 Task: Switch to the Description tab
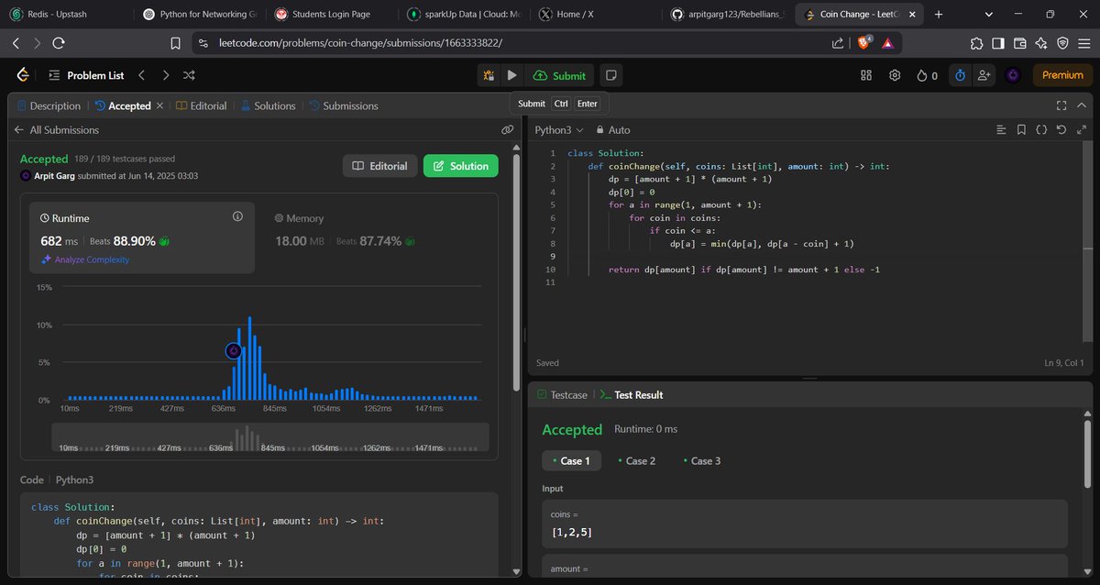coord(48,105)
